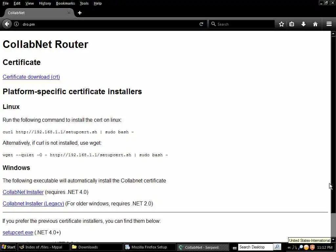
Task: Click the keyboard language icon in taskbar
Action: coord(235,248)
